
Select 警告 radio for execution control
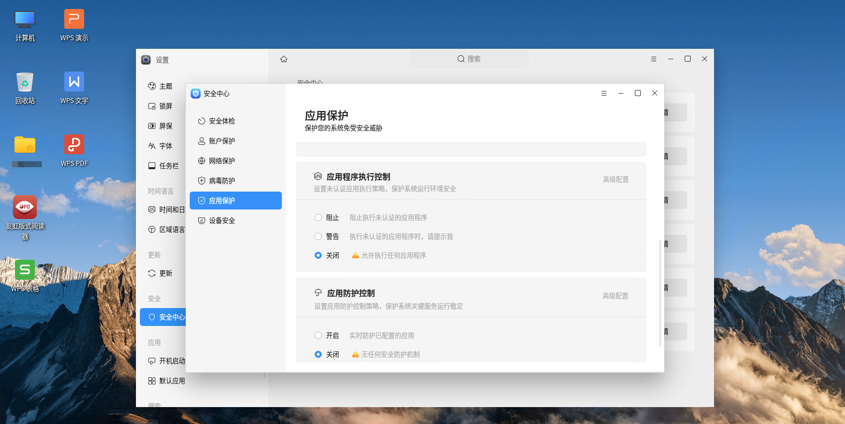318,236
